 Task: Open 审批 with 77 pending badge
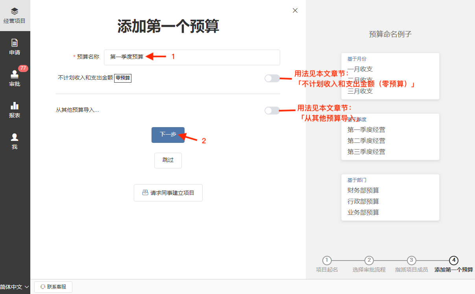click(15, 78)
